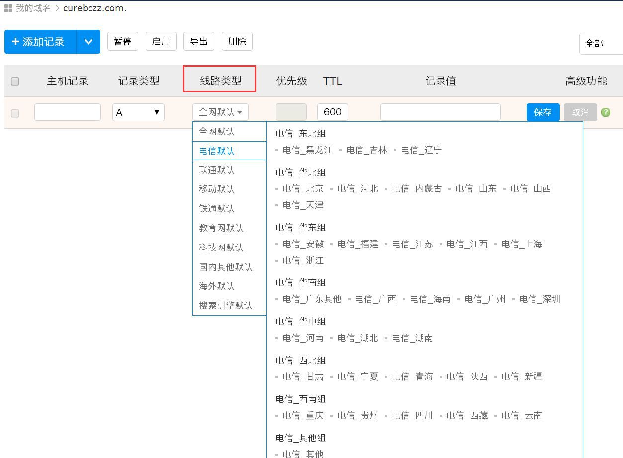Viewport: 623px width, 458px height.
Task: Choose 电信_辽宁 line
Action: coord(422,150)
